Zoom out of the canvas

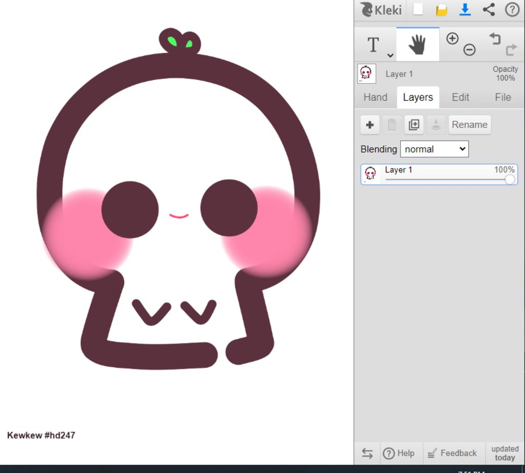(469, 50)
